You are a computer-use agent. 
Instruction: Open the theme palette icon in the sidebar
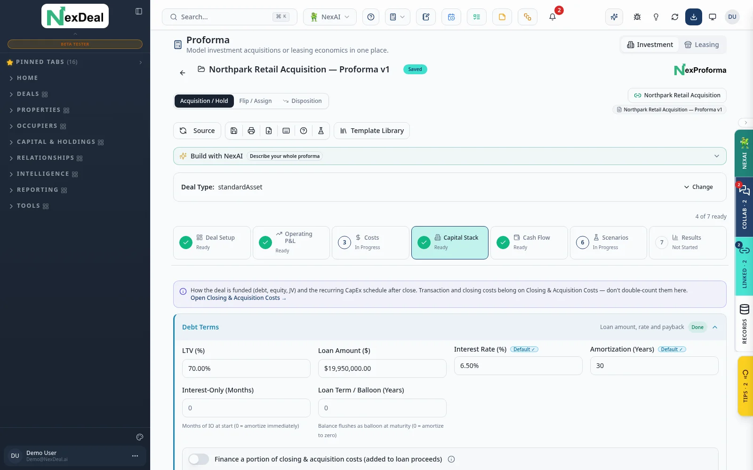coord(140,437)
